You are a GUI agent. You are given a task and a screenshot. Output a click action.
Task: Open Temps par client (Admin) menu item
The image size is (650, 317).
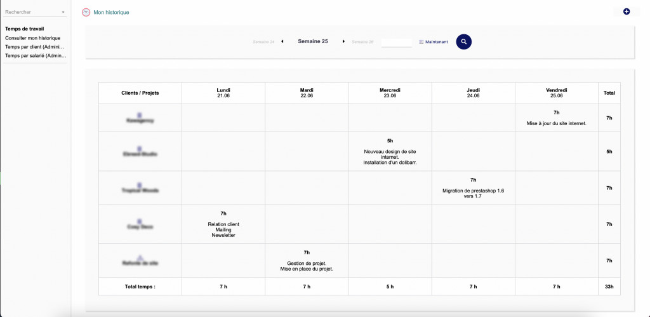coord(36,47)
